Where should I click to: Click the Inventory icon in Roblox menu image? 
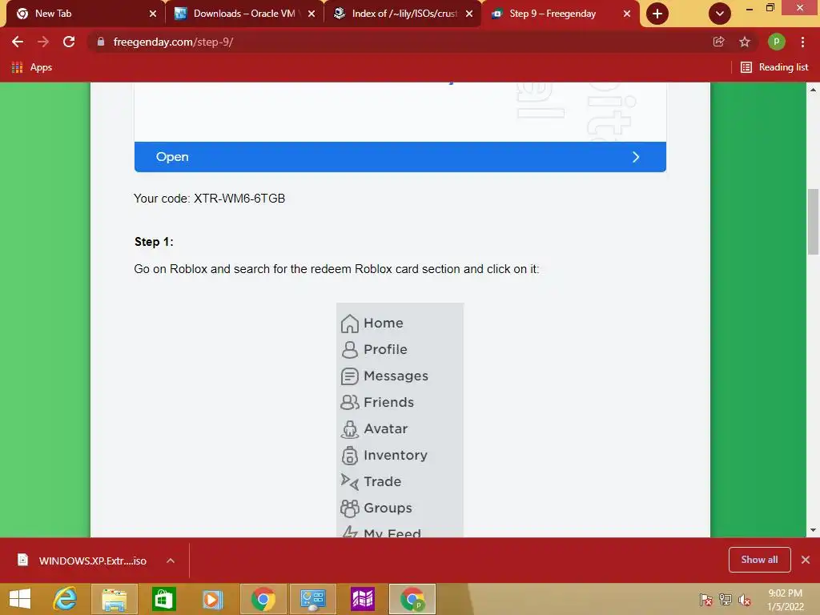349,456
